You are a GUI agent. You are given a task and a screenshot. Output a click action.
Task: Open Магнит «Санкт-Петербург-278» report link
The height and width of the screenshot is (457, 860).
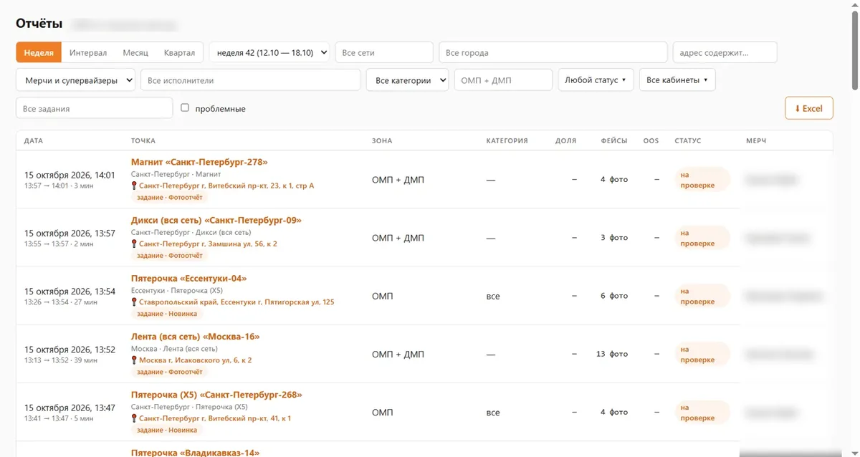(x=199, y=162)
